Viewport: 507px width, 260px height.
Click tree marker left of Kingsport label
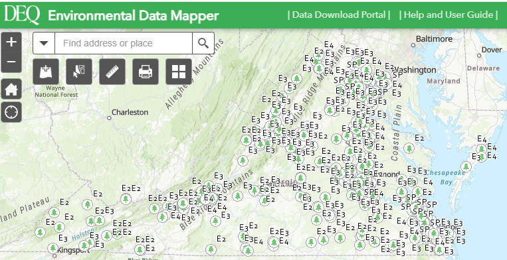(53, 248)
